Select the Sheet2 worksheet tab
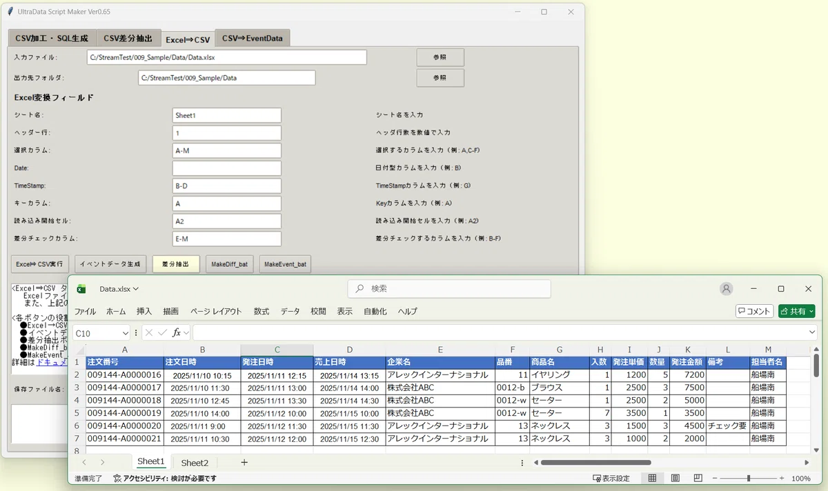This screenshot has width=828, height=491. [195, 462]
